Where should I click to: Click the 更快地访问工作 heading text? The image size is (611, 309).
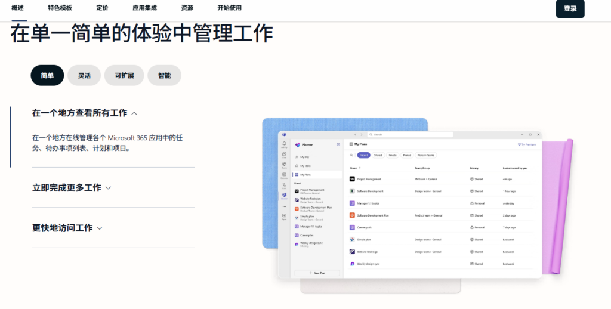tap(62, 228)
